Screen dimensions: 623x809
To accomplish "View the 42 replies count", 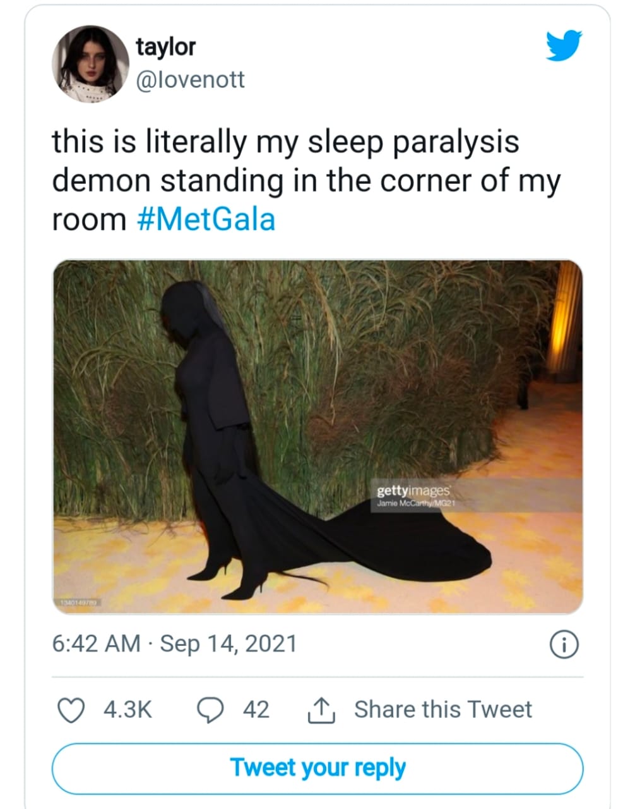I will pyautogui.click(x=256, y=710).
